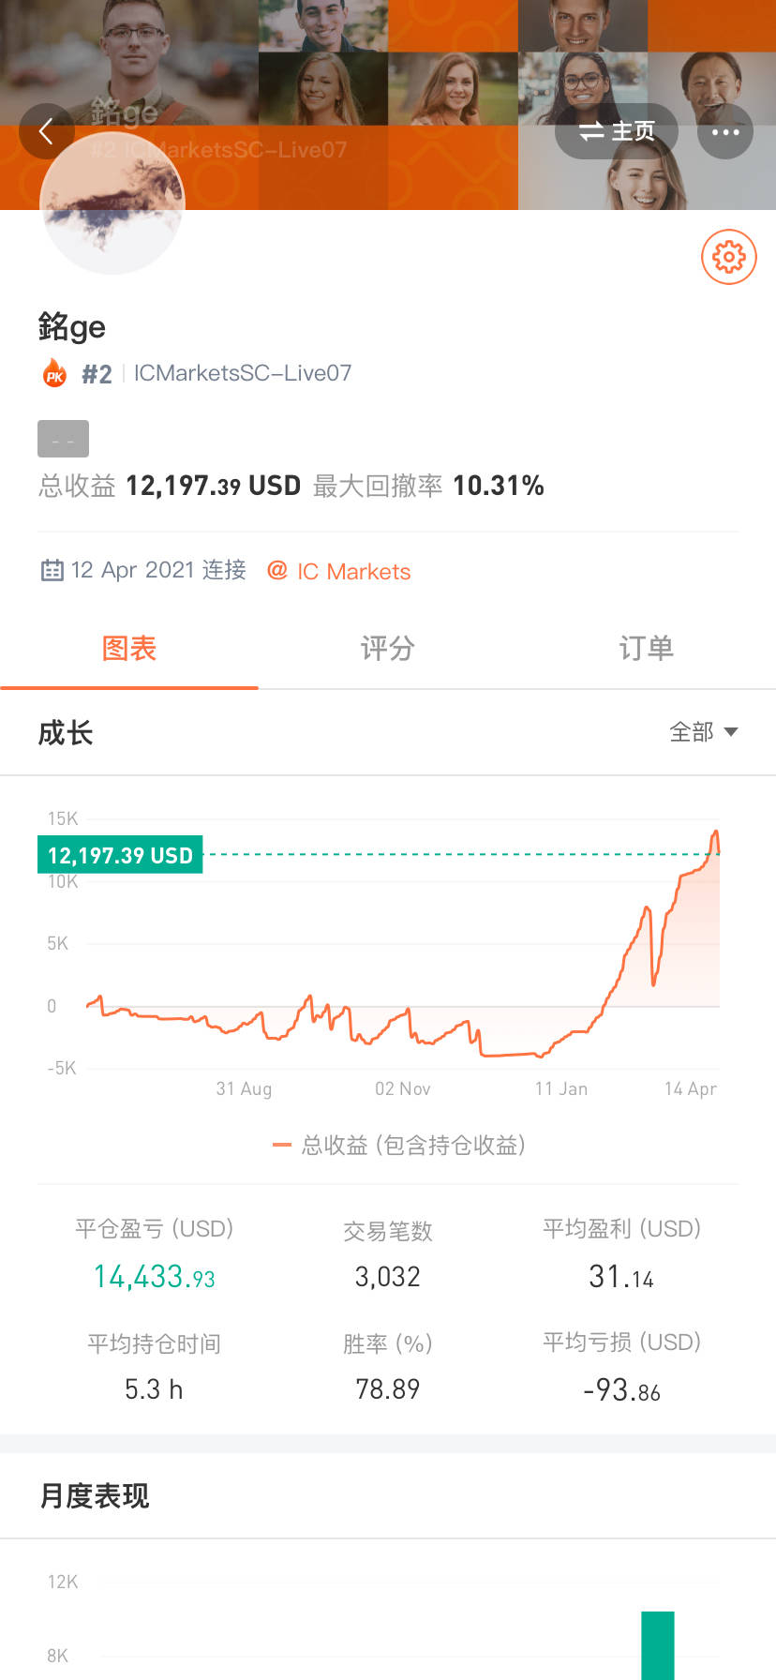
Task: Tap the back arrow icon
Action: [x=46, y=131]
